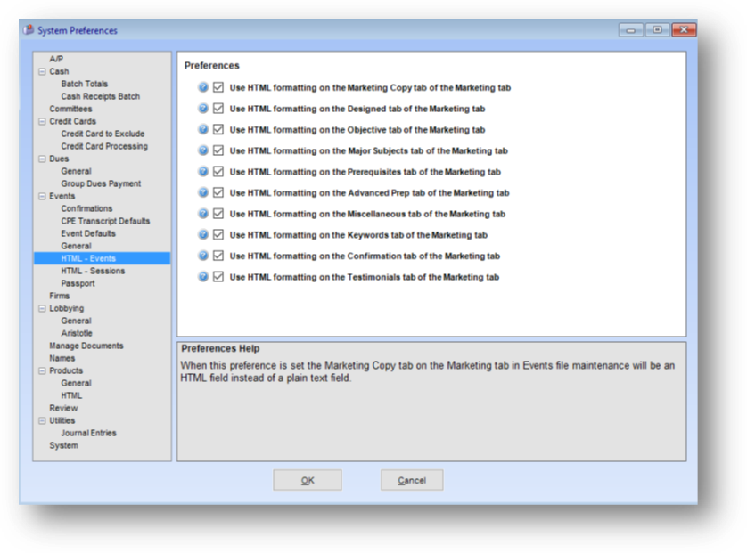Click help icon for Objective tab preference
The image size is (747, 553).
[x=203, y=129]
